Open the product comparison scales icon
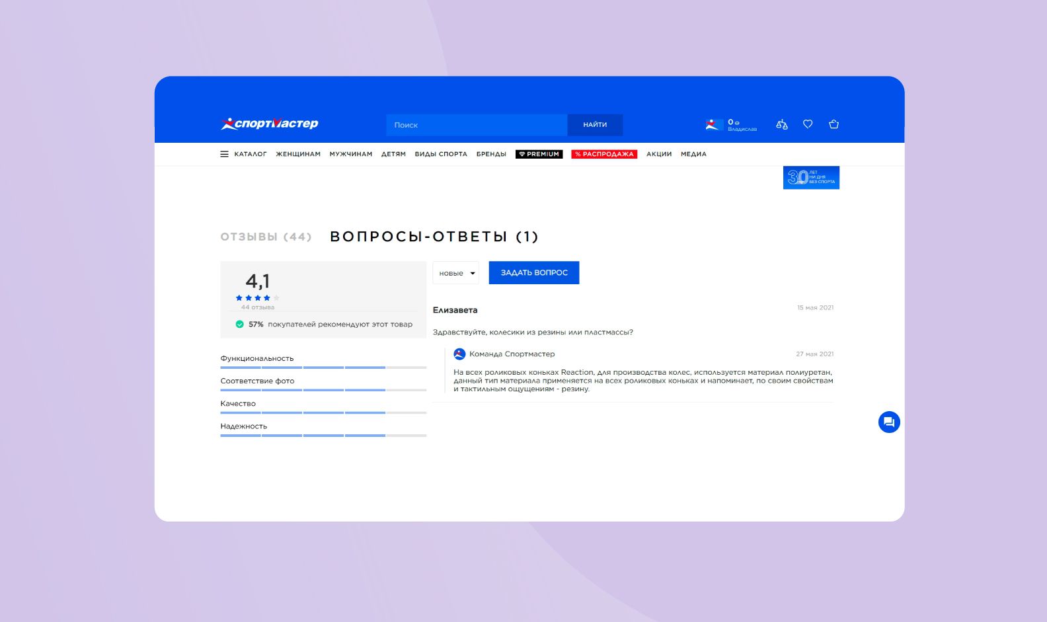 782,124
